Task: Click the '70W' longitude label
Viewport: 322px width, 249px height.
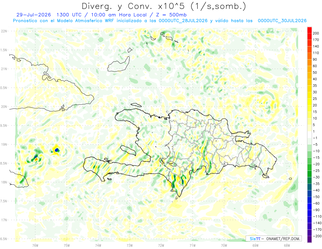Action: tap(224, 245)
